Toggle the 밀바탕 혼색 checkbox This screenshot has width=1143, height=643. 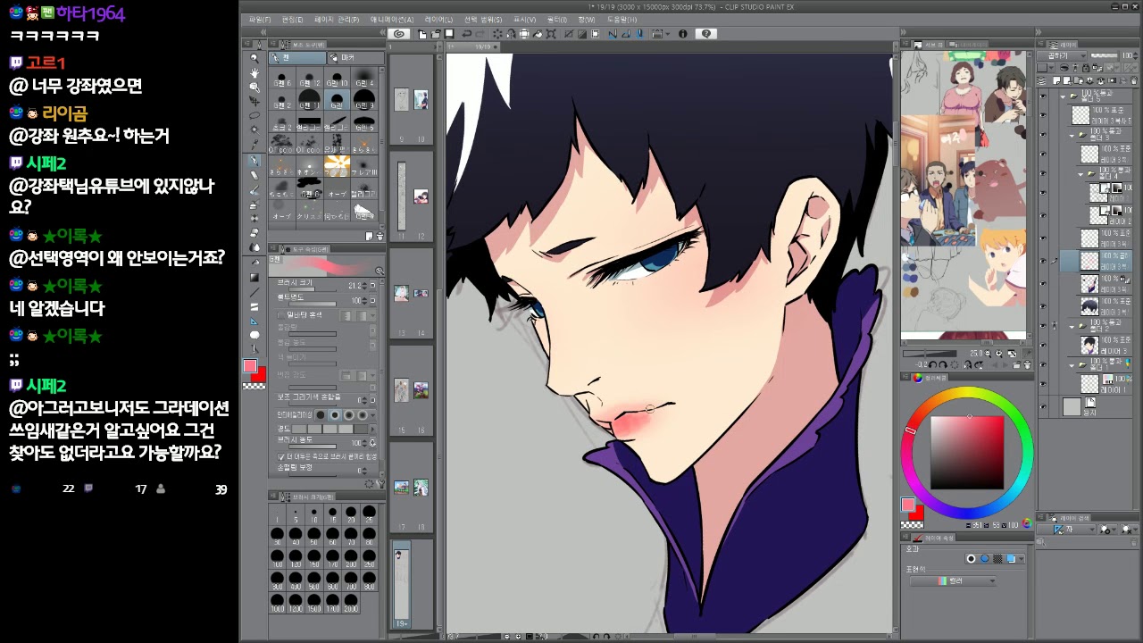[x=280, y=315]
